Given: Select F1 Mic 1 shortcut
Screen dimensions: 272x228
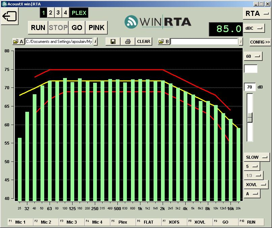Looking at the screenshot, I should (20, 222).
